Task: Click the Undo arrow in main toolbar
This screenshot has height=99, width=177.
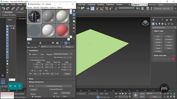Action: pos(4,9)
